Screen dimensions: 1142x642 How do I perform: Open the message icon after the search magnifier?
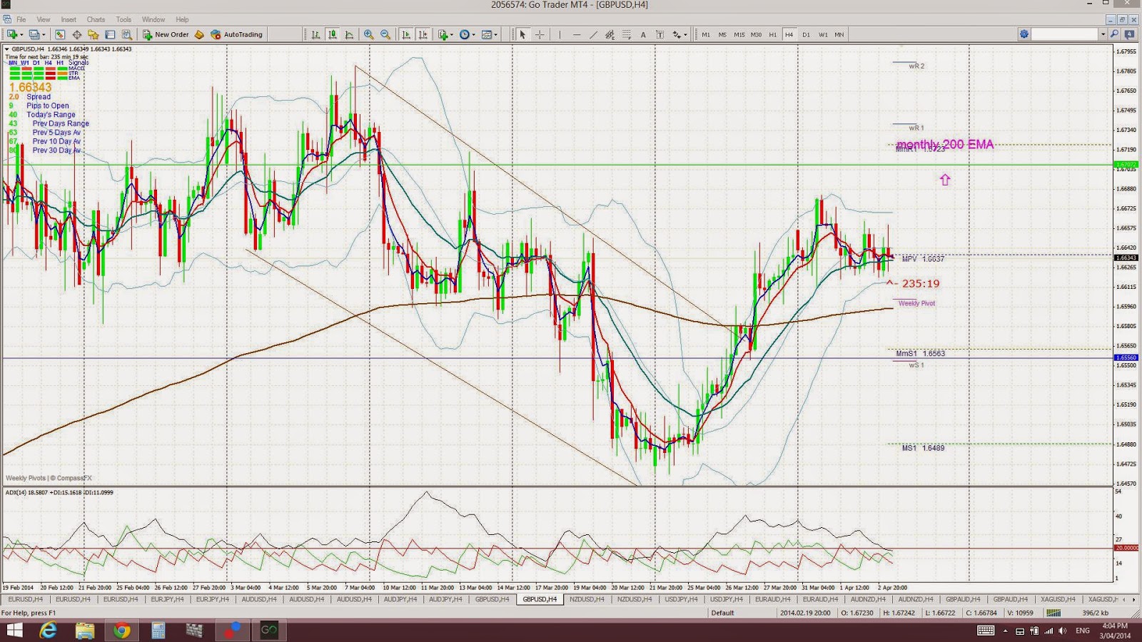point(1129,34)
